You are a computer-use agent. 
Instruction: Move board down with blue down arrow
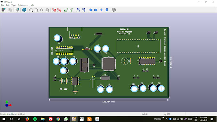point(107,10)
